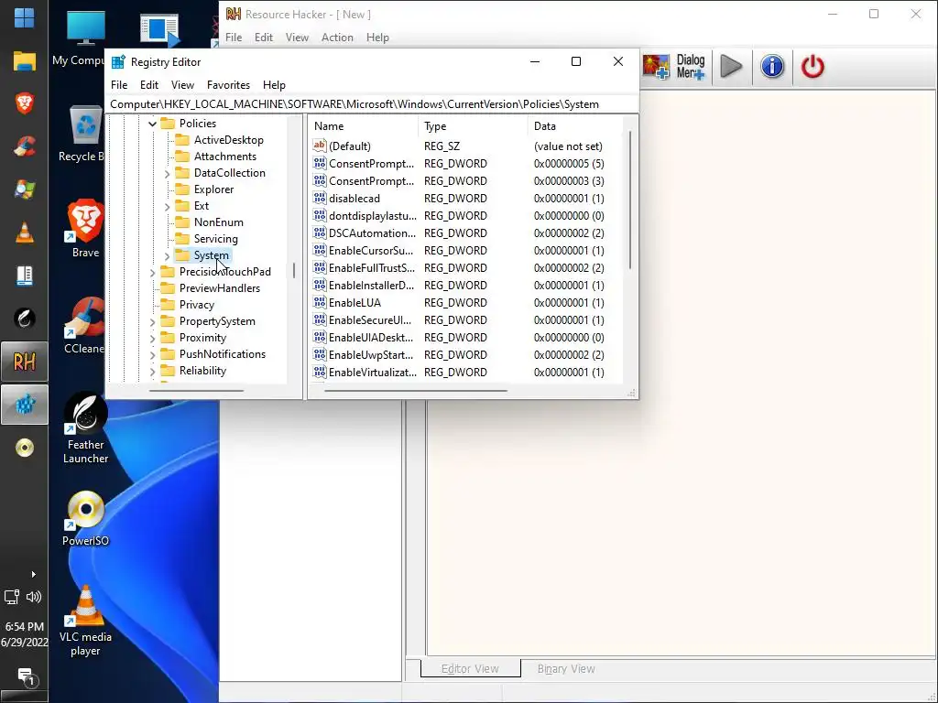Select the NonEnum key
Screen dimensions: 938x703
[218, 222]
